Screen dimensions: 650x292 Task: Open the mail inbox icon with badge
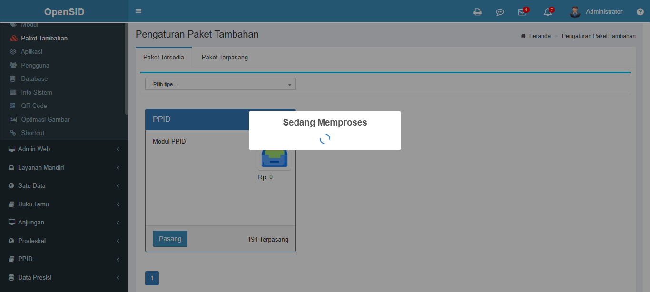click(x=523, y=12)
